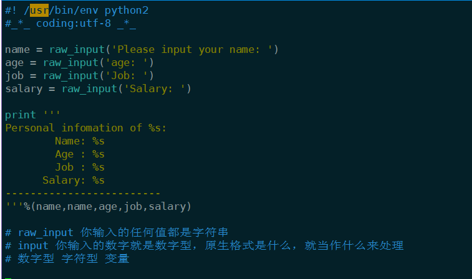Click the 'age' variable at line start
This screenshot has height=279, width=472.
coord(14,62)
